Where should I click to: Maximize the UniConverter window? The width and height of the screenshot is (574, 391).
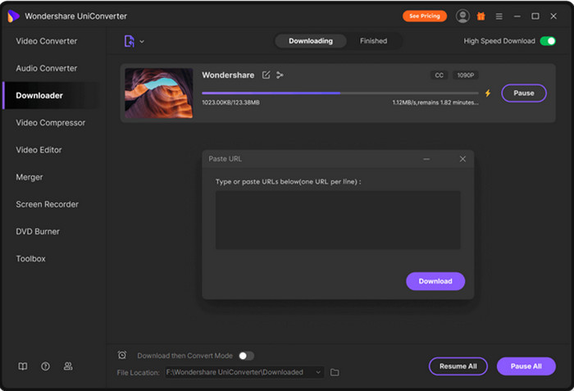pyautogui.click(x=535, y=16)
